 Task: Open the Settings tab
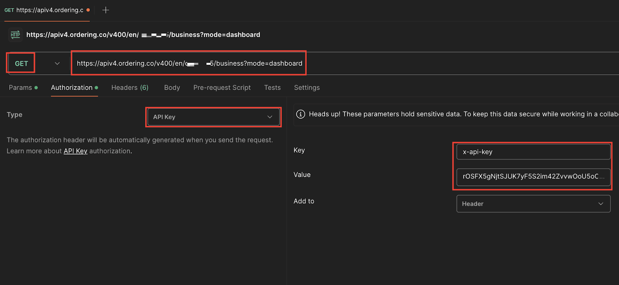click(x=307, y=88)
